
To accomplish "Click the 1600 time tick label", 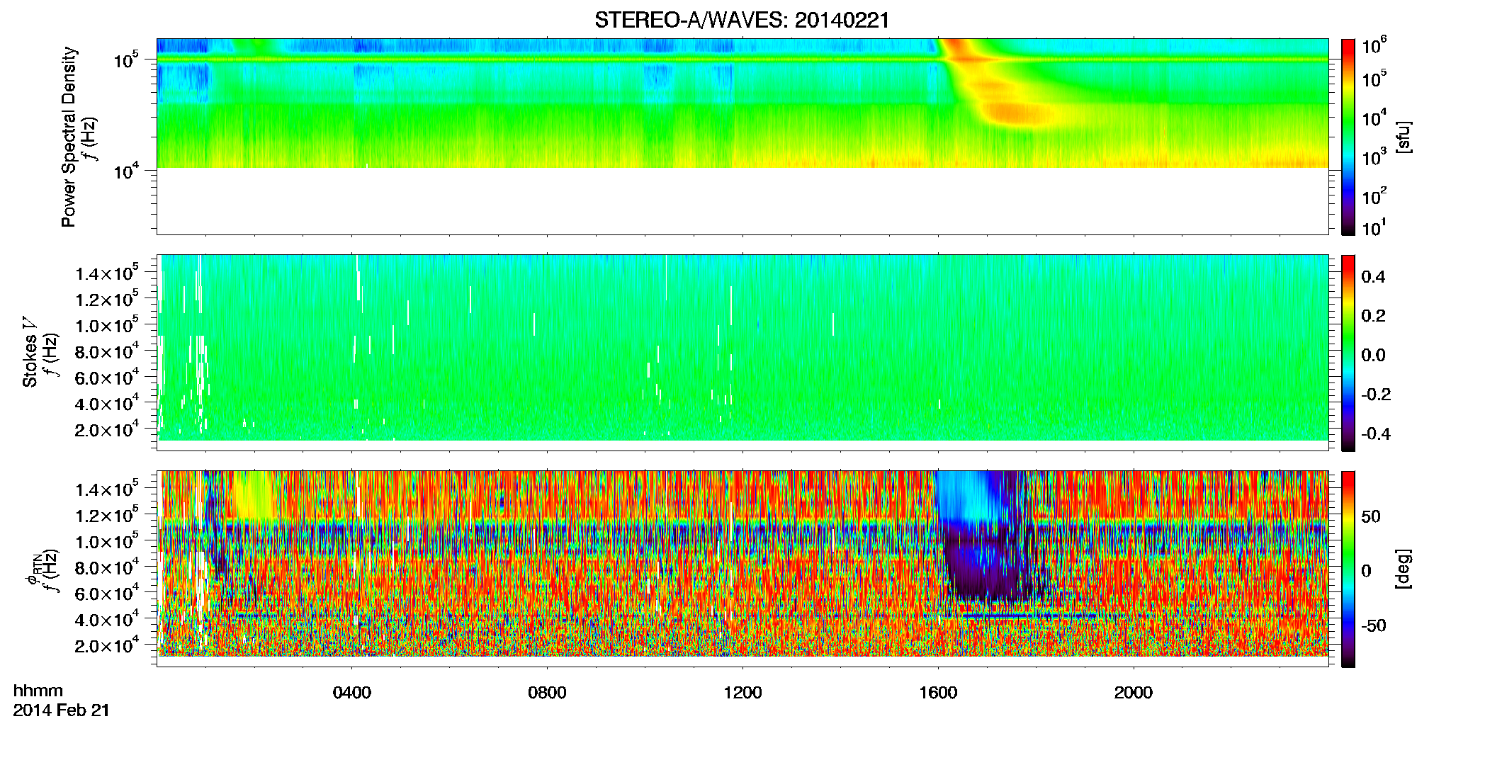I will tap(938, 693).
